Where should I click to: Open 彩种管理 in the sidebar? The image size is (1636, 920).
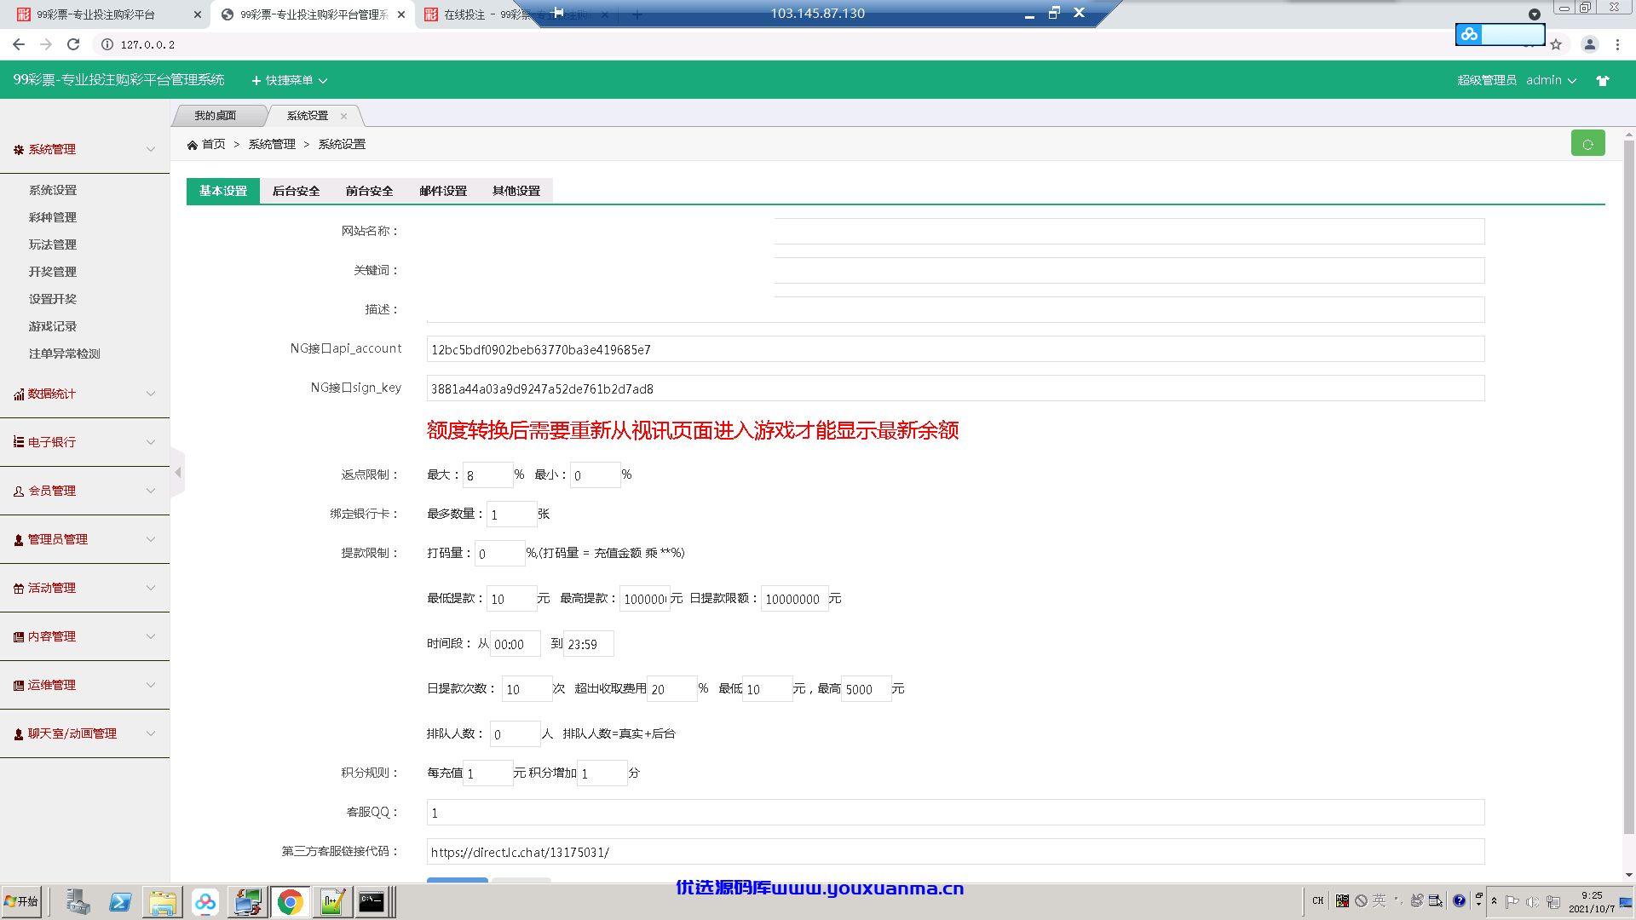coord(53,217)
